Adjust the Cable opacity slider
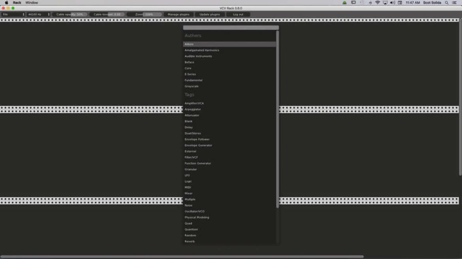 click(x=70, y=15)
